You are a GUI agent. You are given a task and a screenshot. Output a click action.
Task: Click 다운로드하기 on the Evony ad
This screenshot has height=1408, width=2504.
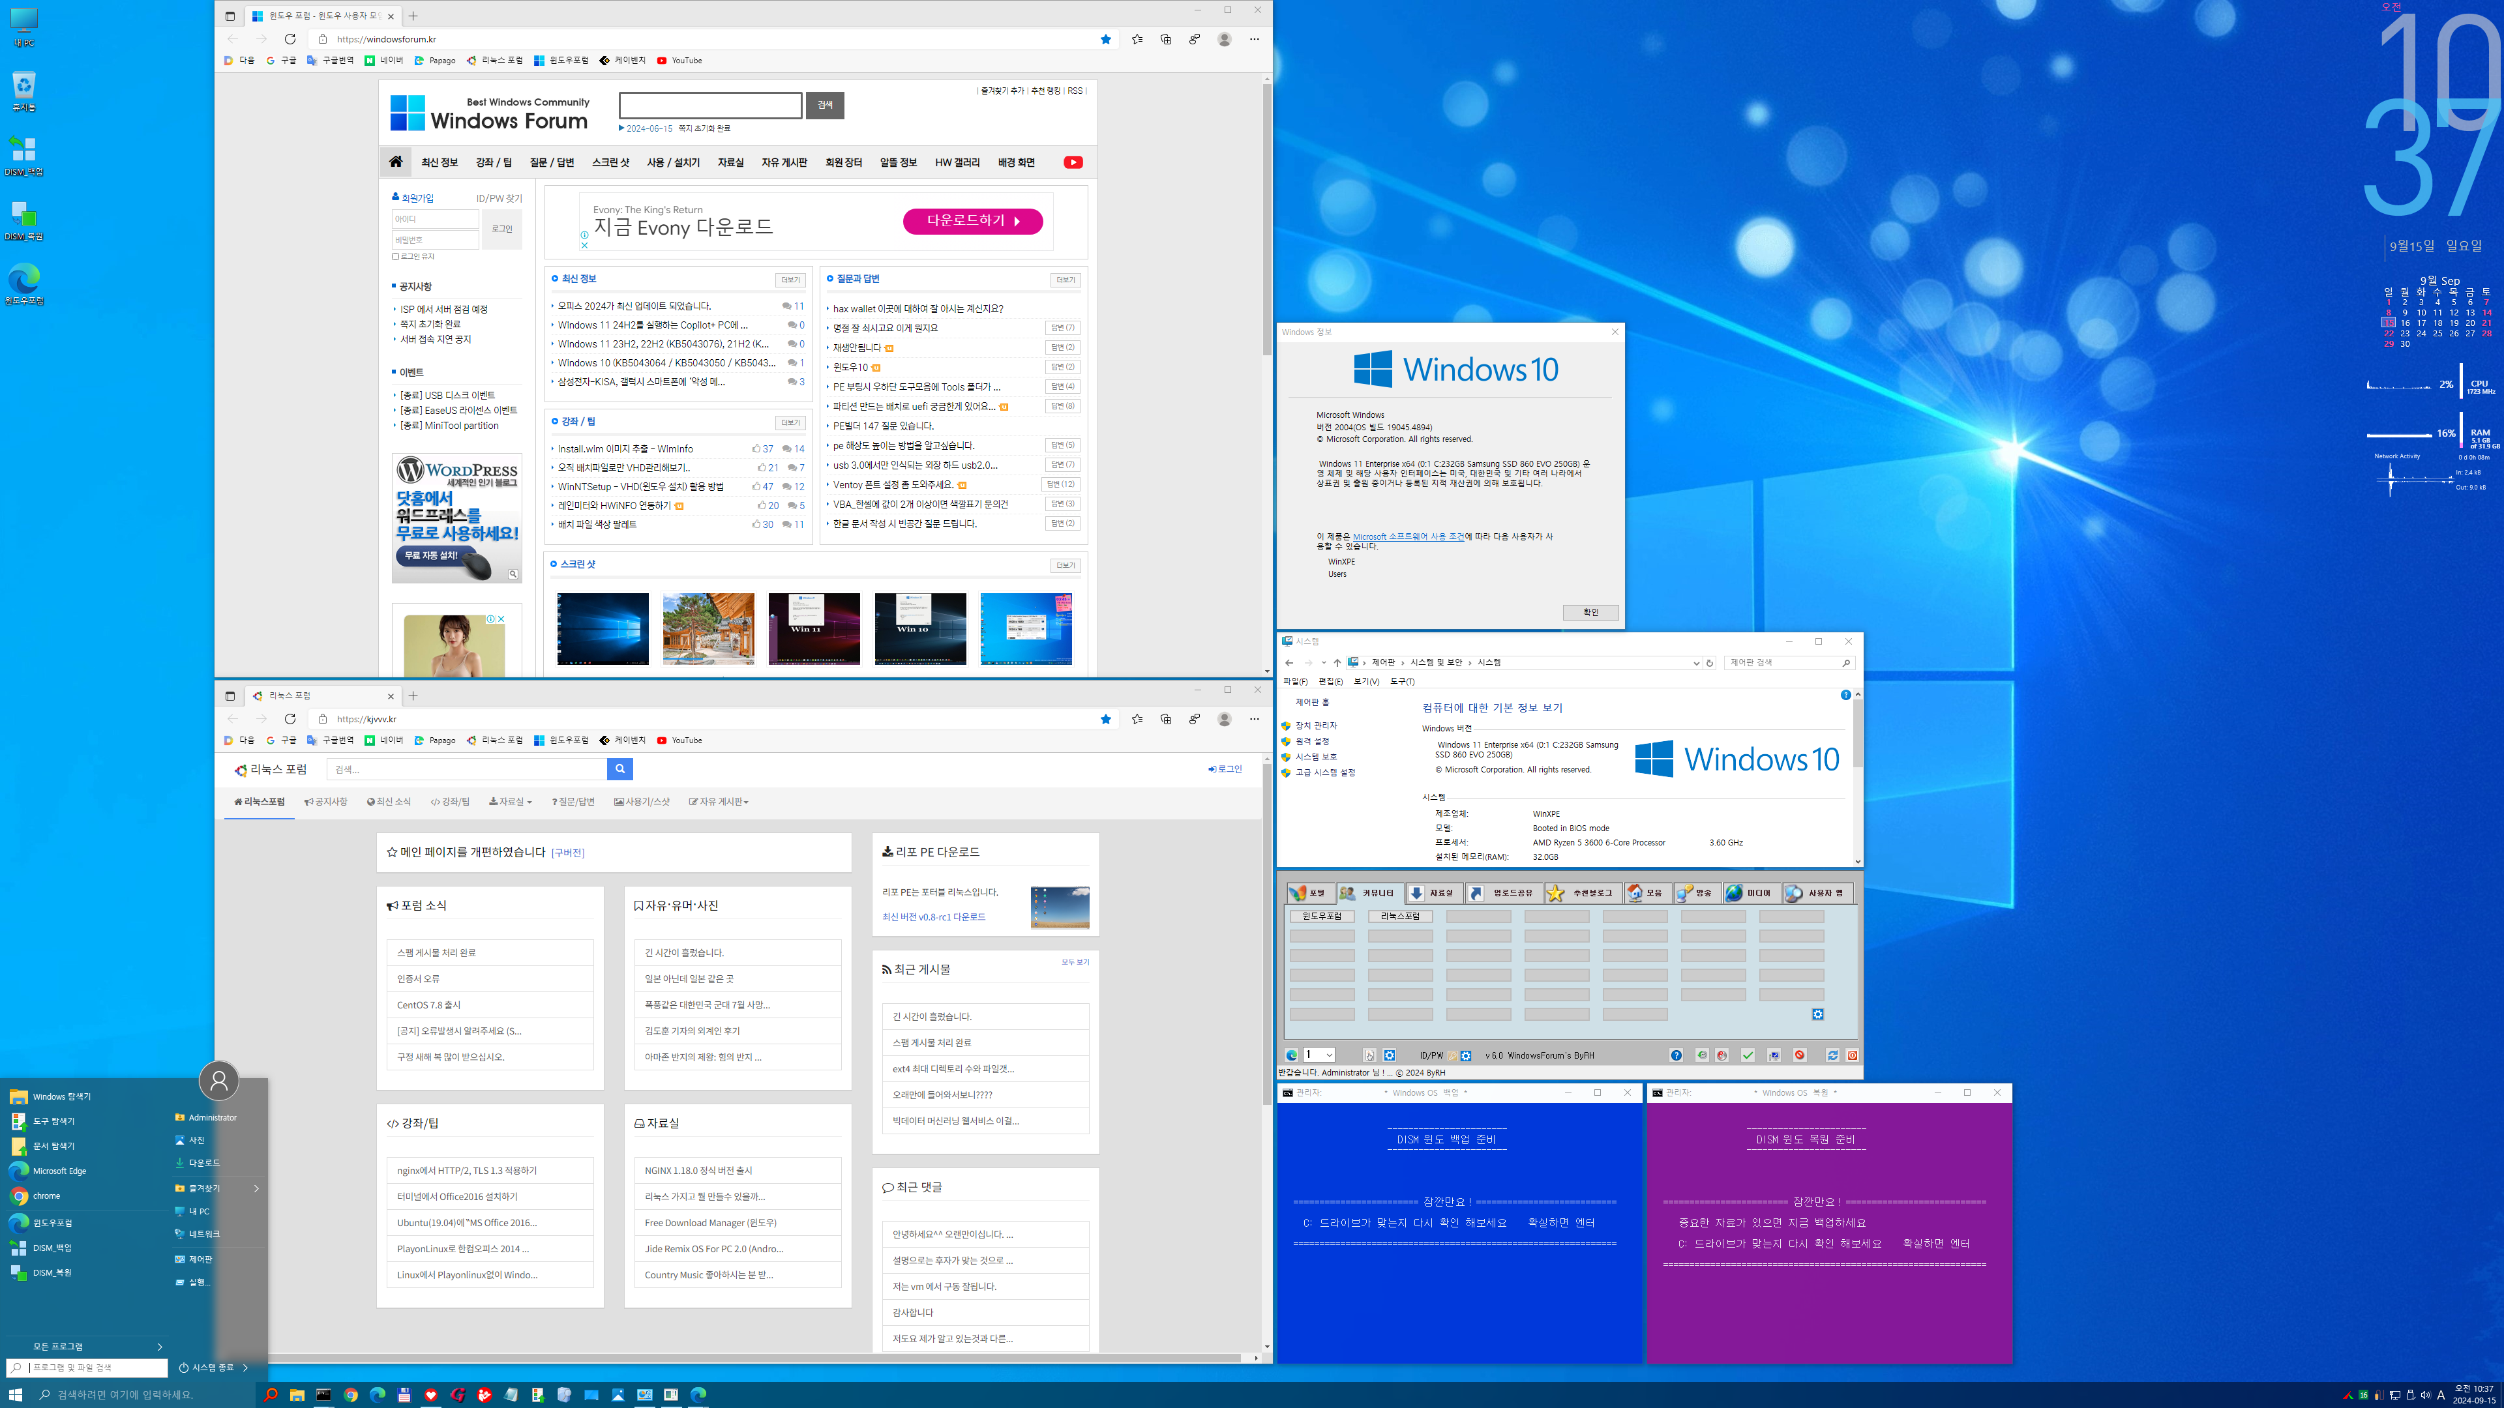(x=972, y=222)
